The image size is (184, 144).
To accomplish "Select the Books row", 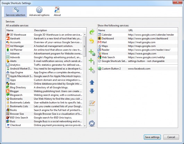I will pos(44,110).
